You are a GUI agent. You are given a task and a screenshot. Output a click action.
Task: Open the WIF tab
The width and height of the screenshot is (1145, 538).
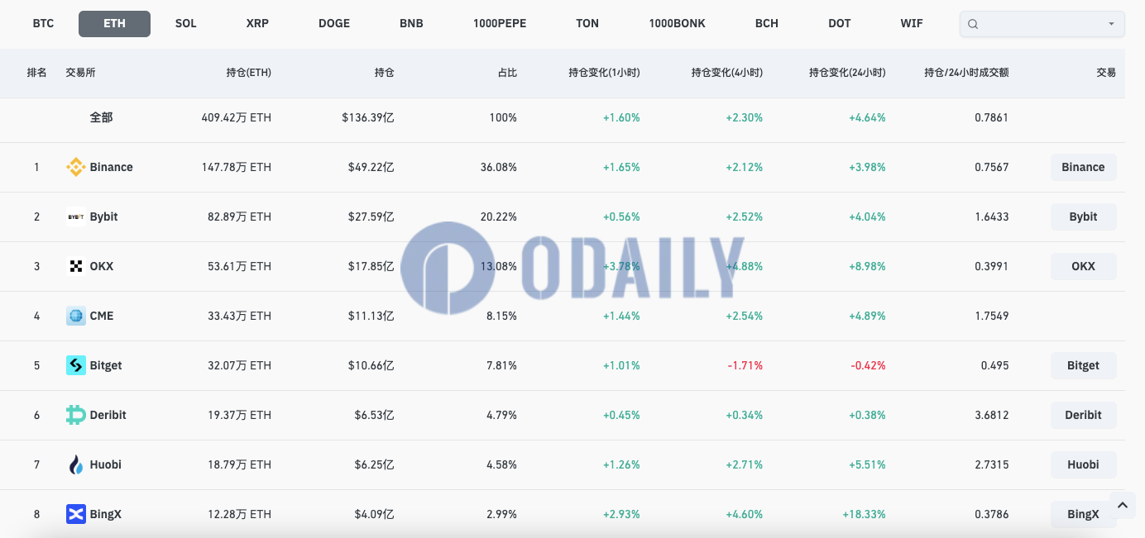(x=912, y=24)
